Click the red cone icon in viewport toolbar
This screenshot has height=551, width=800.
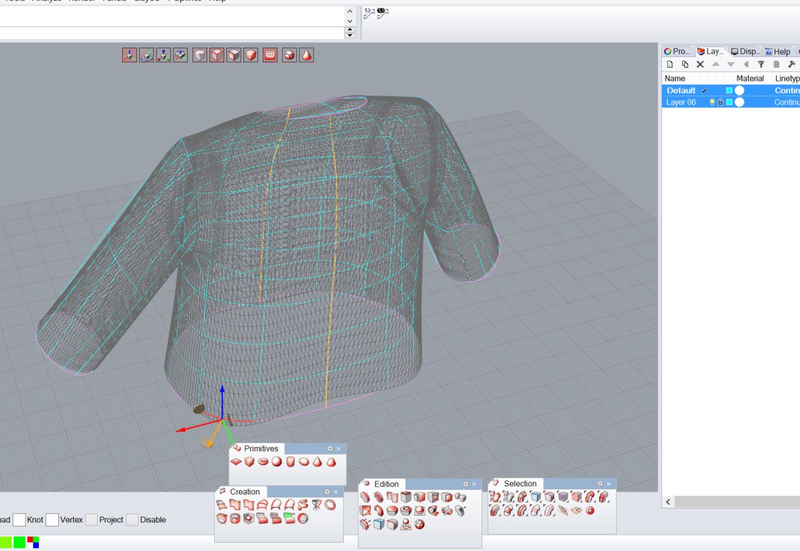point(306,55)
